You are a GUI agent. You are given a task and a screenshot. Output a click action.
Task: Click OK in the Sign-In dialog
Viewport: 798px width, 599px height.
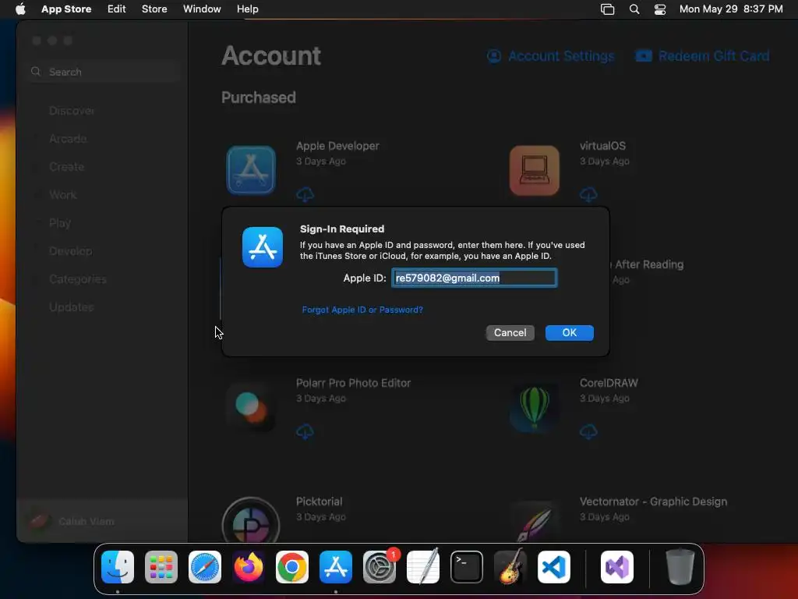[x=569, y=332]
